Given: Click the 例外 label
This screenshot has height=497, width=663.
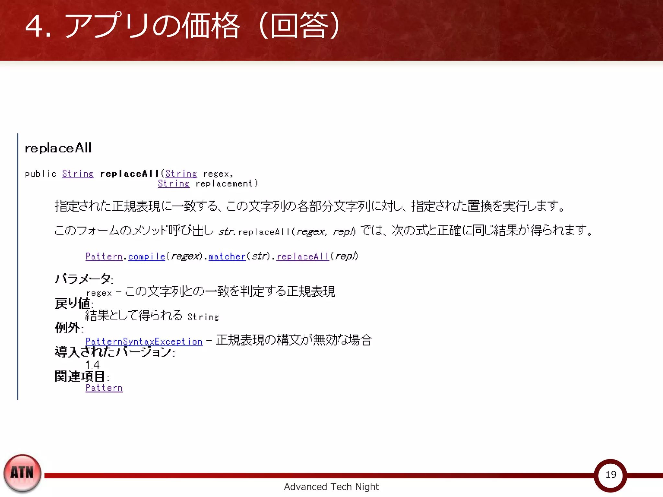Looking at the screenshot, I should 69,327.
